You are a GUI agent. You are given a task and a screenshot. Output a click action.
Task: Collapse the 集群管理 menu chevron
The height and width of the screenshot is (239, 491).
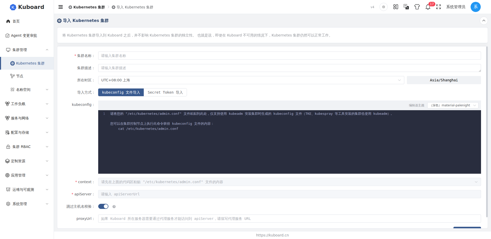(47, 50)
